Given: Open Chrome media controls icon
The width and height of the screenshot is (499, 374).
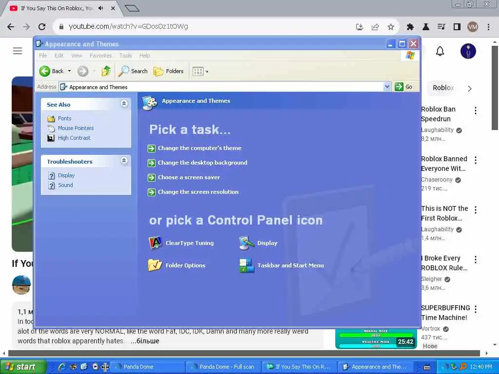Looking at the screenshot, I should pos(441,27).
